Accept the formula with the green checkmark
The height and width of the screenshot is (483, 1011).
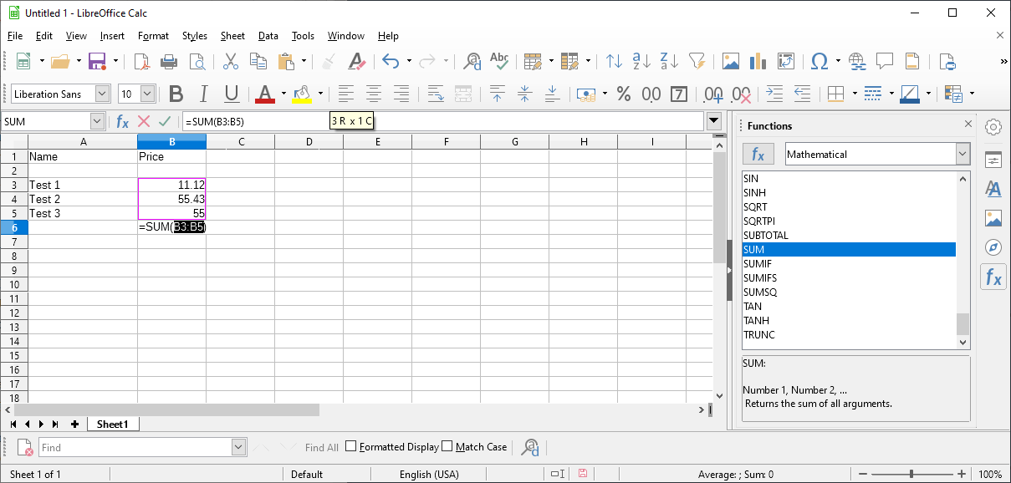click(165, 121)
